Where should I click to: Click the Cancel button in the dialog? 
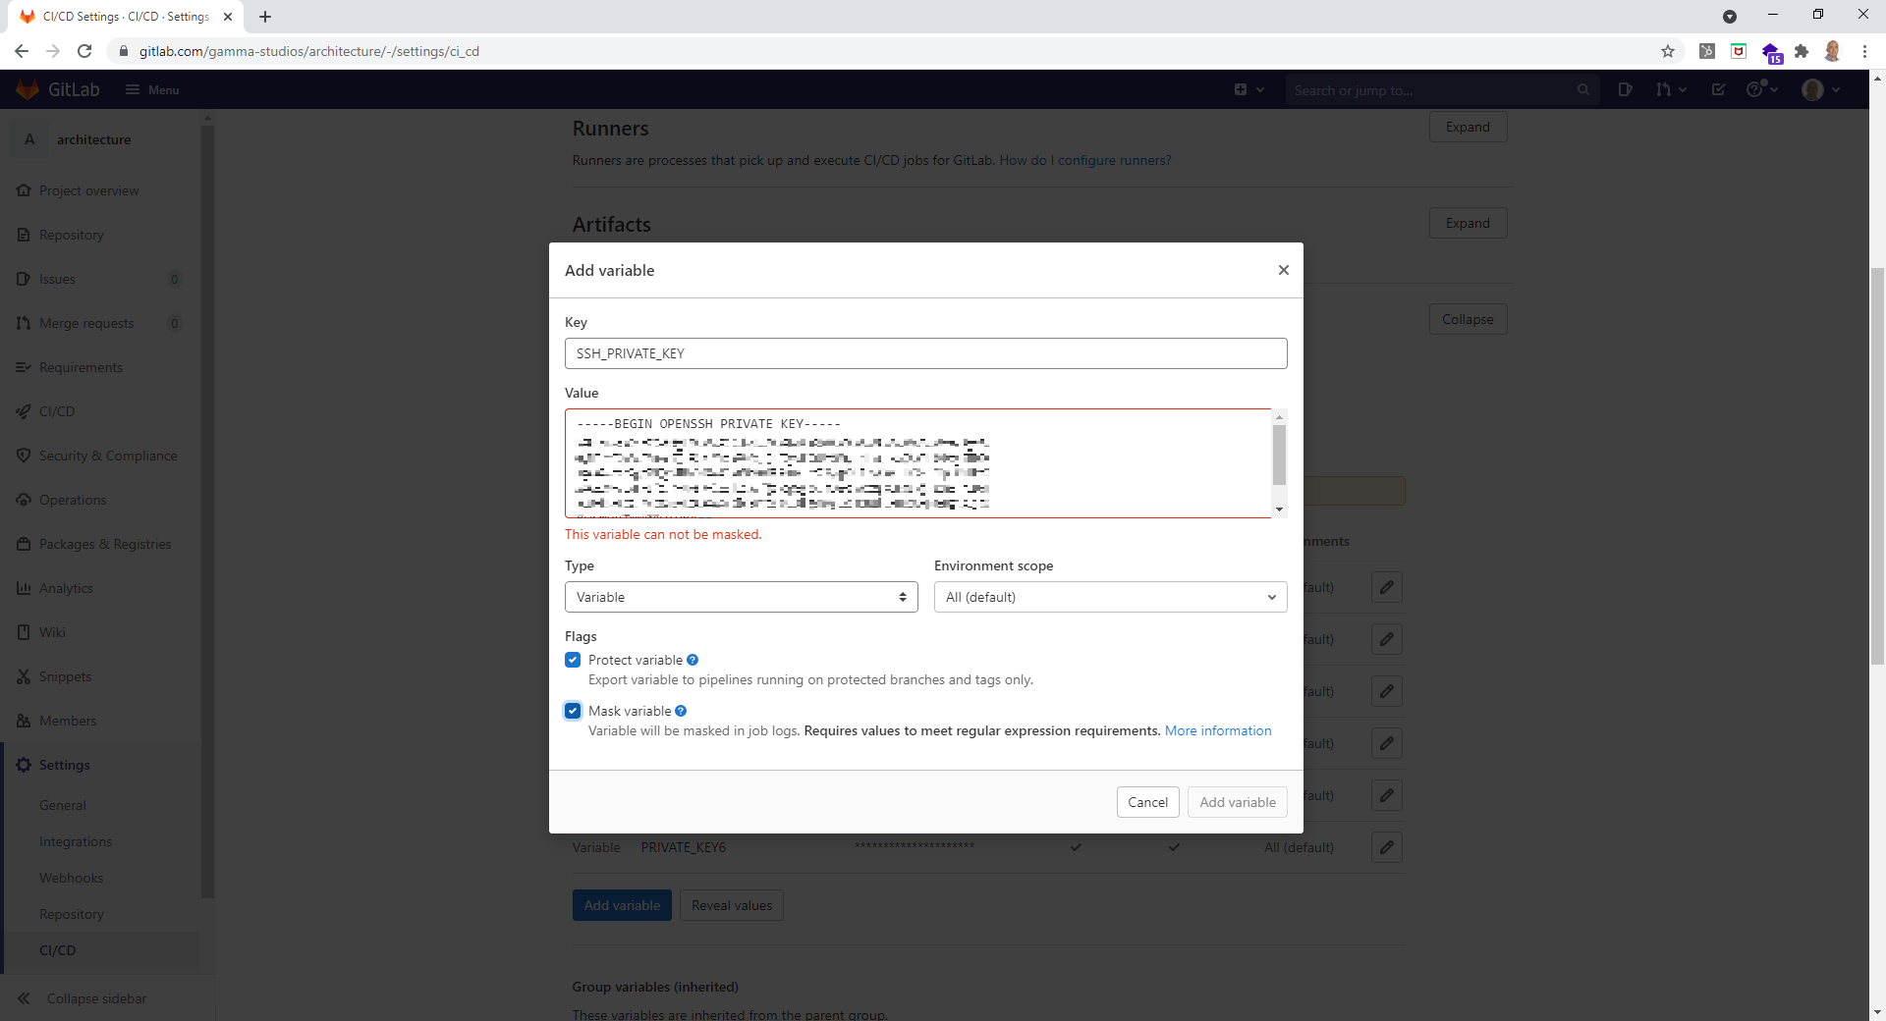pyautogui.click(x=1147, y=802)
